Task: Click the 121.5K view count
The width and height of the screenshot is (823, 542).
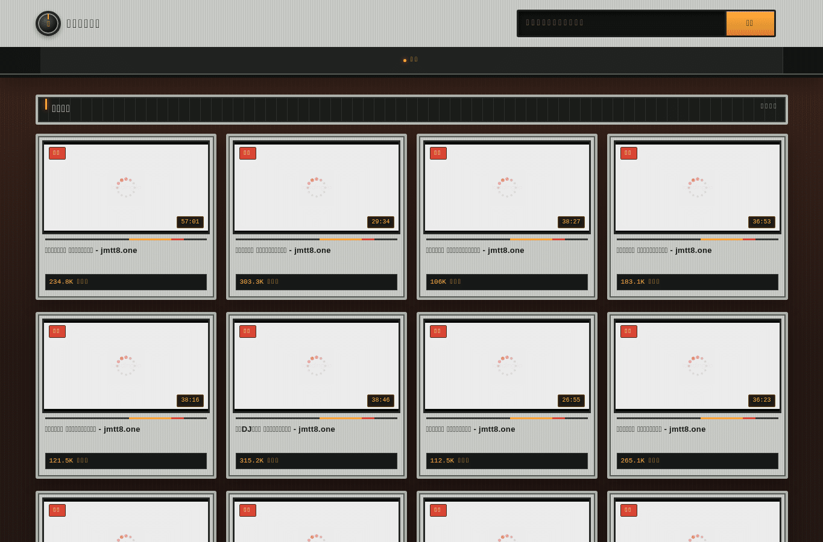Action: [x=69, y=461]
